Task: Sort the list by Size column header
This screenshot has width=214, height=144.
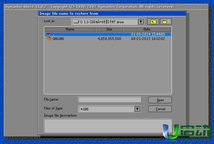Action: click(110, 29)
